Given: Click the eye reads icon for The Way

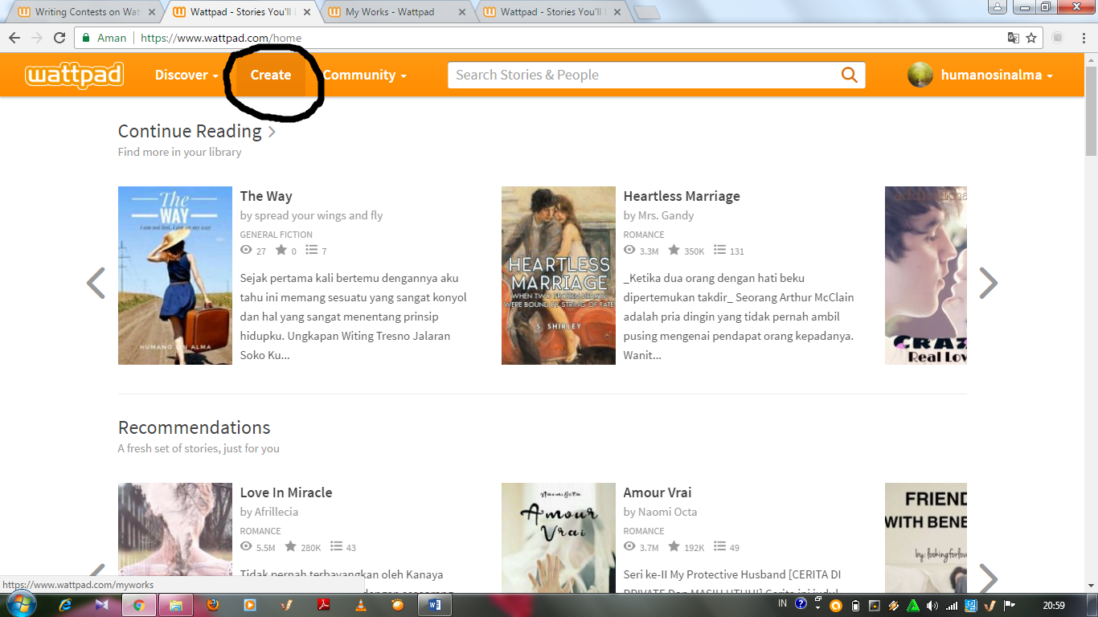Looking at the screenshot, I should tap(246, 250).
